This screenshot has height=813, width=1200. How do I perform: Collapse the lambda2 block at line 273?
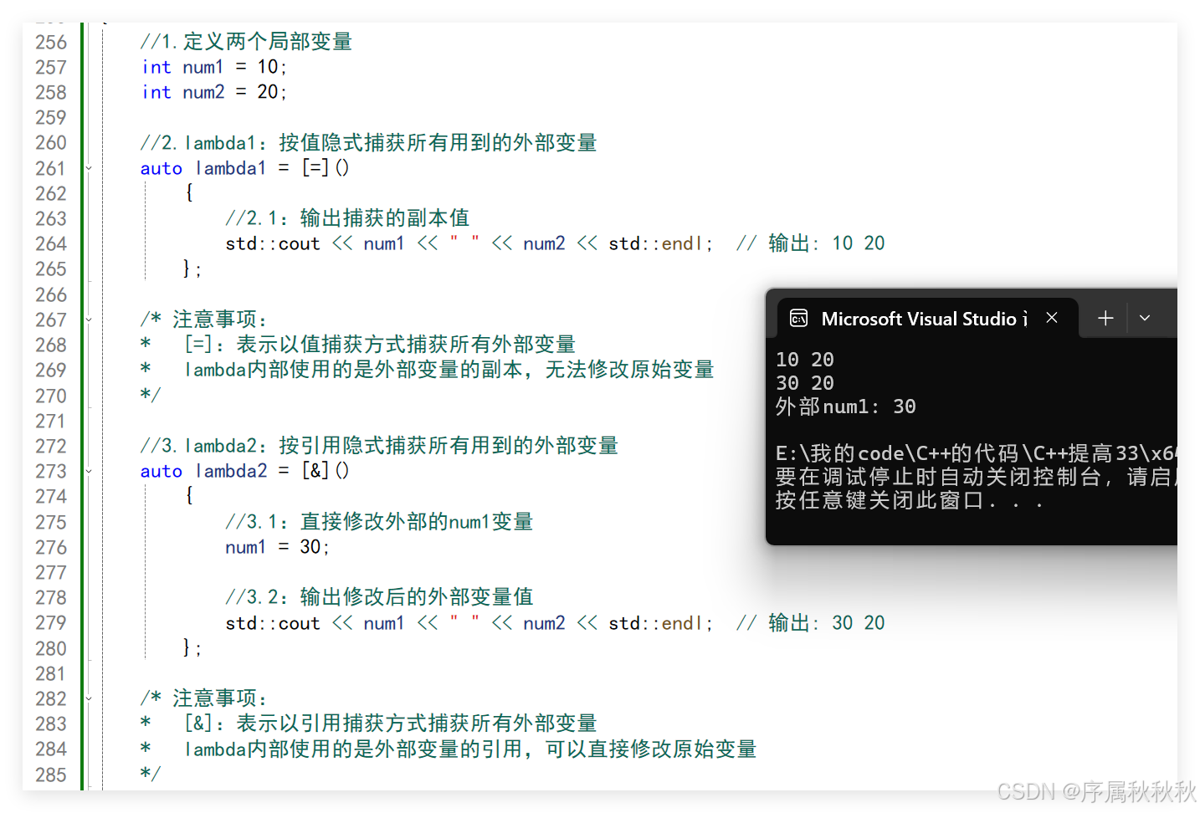tap(89, 471)
